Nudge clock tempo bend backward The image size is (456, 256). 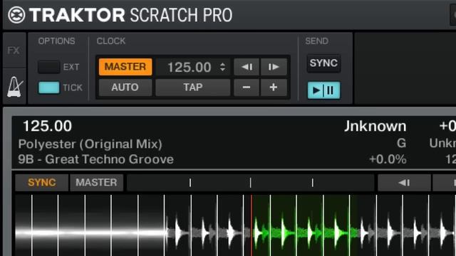click(x=247, y=67)
